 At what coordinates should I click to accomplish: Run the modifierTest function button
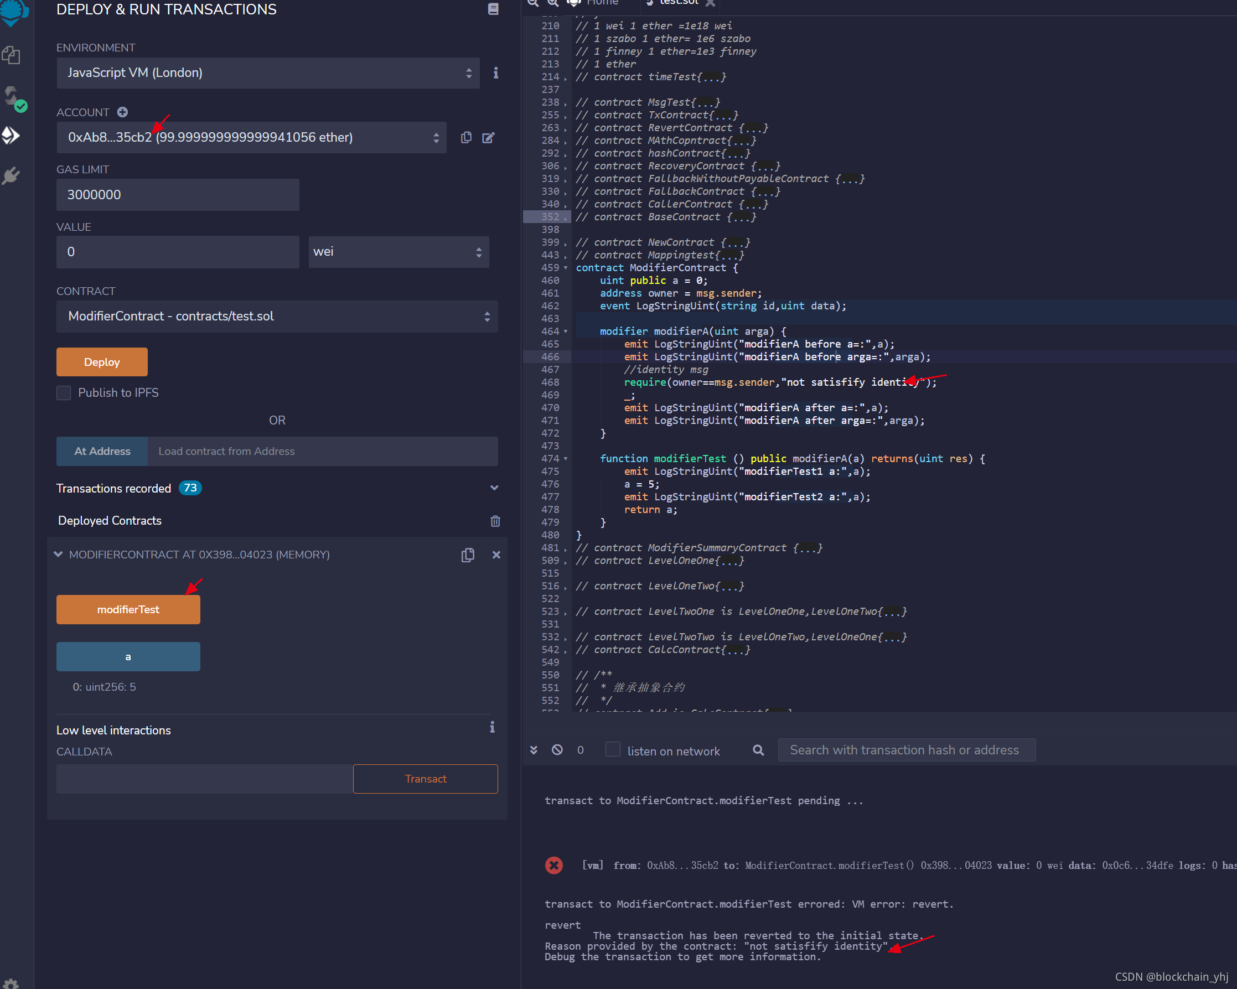pos(128,609)
